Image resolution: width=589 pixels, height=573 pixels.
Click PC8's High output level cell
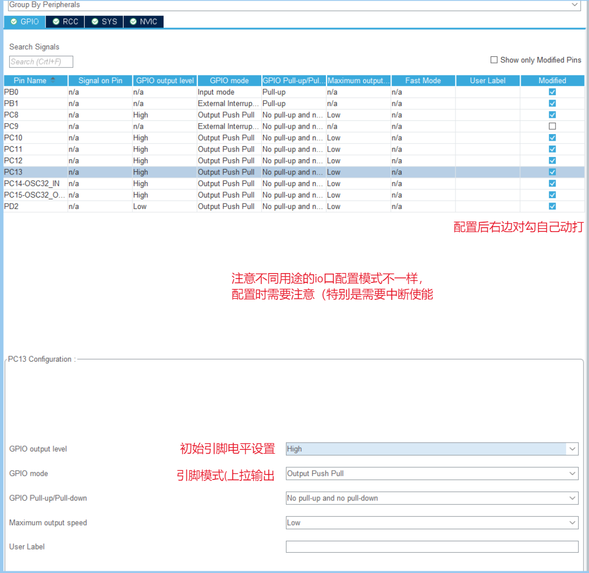coord(165,115)
